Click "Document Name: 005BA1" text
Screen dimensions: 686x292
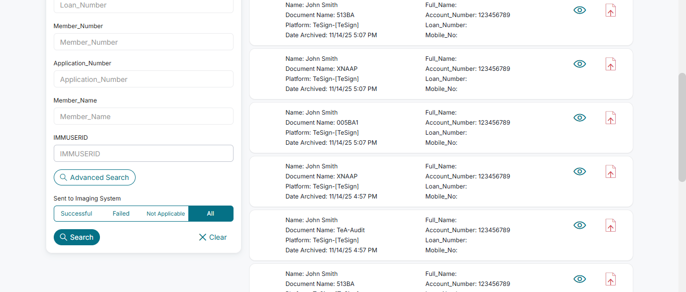[322, 123]
